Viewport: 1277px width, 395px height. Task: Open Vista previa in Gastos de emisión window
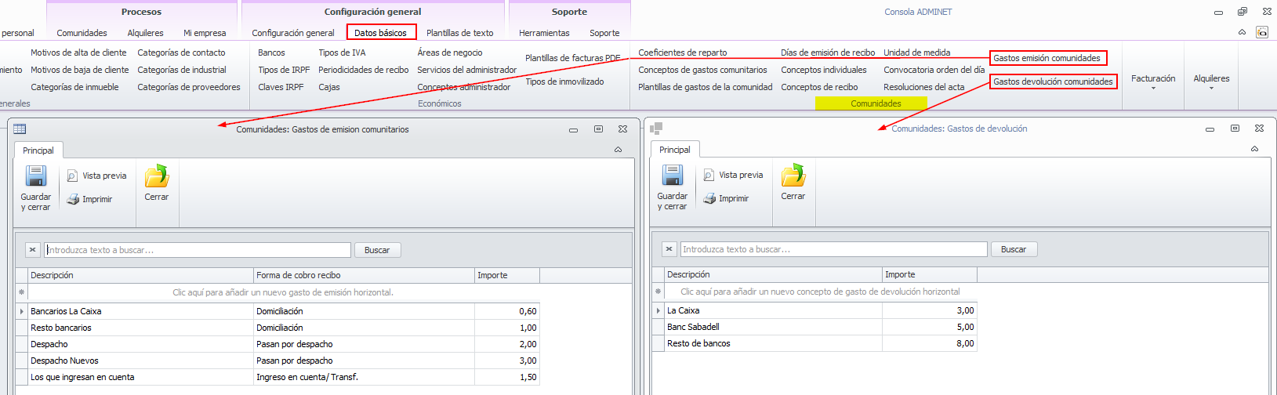coord(96,176)
